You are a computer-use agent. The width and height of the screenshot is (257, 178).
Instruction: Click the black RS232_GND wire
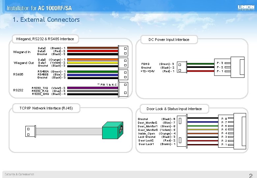(93, 94)
